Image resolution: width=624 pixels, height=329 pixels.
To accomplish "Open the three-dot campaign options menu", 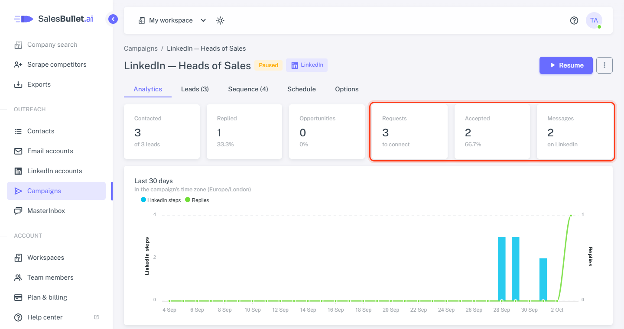I will [x=604, y=65].
